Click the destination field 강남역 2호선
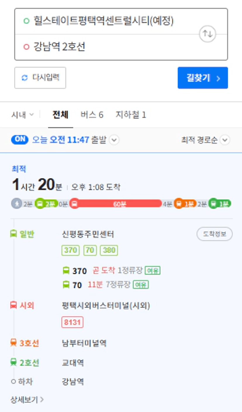The height and width of the screenshot is (412, 242). (x=121, y=47)
